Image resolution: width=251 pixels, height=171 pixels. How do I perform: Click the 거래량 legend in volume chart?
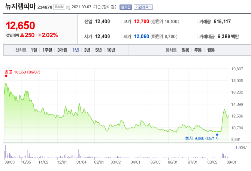pyautogui.click(x=241, y=147)
